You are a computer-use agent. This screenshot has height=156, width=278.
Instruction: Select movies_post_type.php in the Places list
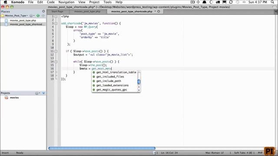[23, 20]
